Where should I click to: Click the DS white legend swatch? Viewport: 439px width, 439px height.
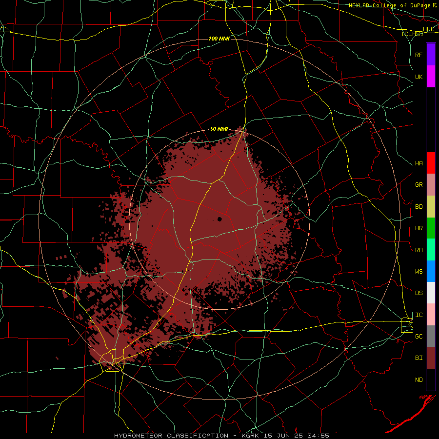(x=431, y=293)
